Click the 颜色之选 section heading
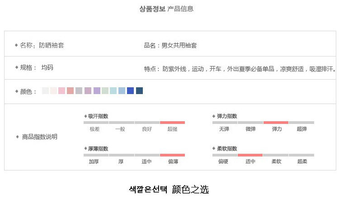Screen dimensions: 339x199 click(x=190, y=189)
